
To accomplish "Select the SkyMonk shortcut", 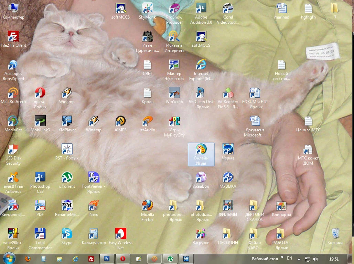I will (x=147, y=11).
